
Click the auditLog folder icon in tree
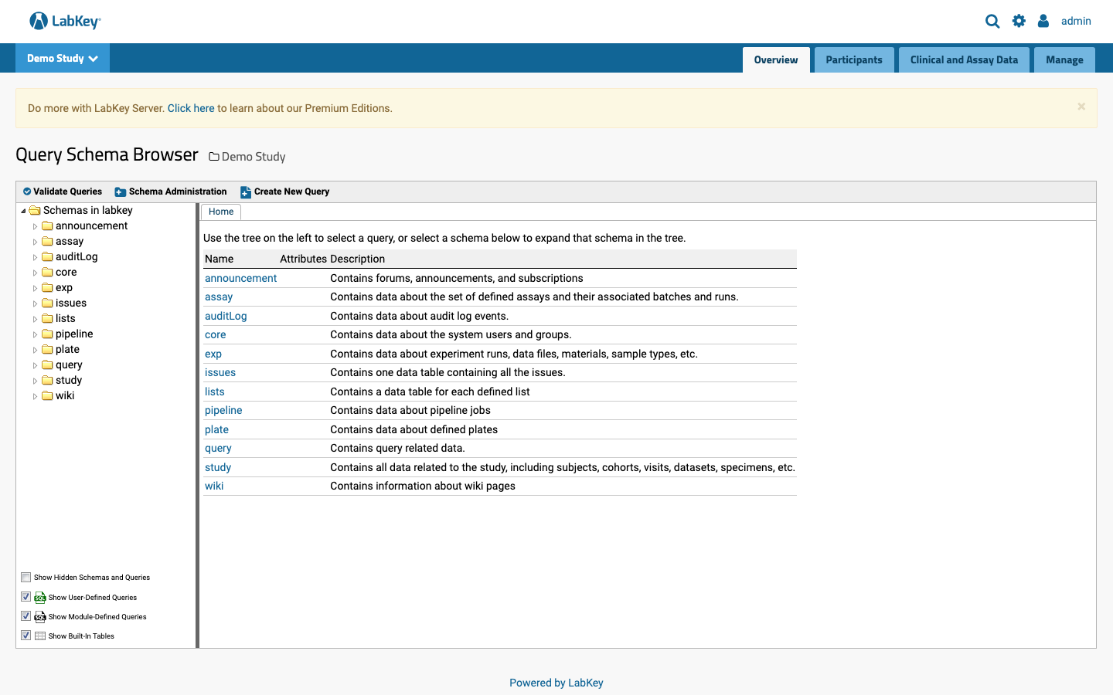tap(47, 256)
